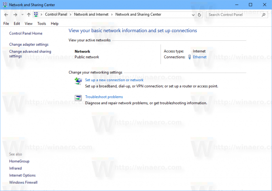Click the address bar network icon

[36, 15]
